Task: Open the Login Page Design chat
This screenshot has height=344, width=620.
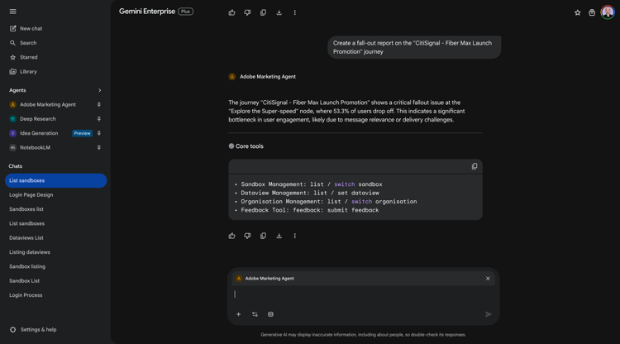Action: click(31, 195)
